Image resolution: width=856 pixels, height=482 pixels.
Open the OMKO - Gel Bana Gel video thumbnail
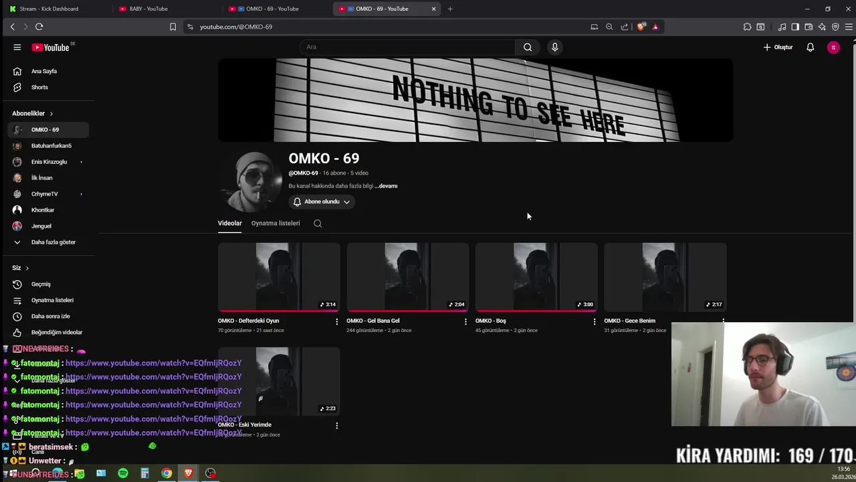(408, 277)
